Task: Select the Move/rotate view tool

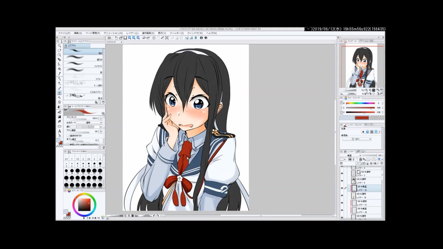Action: coord(60,51)
